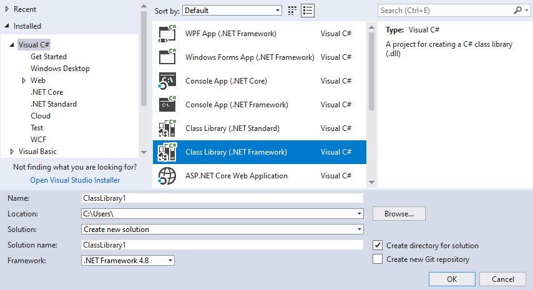This screenshot has height=290, width=533.
Task: Click the Browse... button
Action: click(x=399, y=213)
